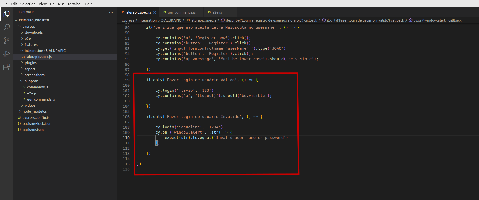Expand the e2e folder in tree
The height and width of the screenshot is (200, 479).
22,39
